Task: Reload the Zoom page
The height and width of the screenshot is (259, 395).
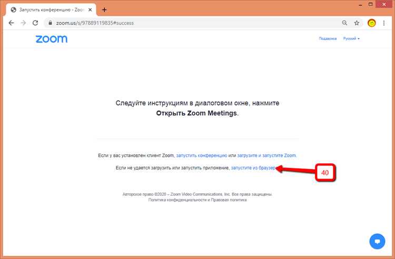Action: pyautogui.click(x=35, y=23)
